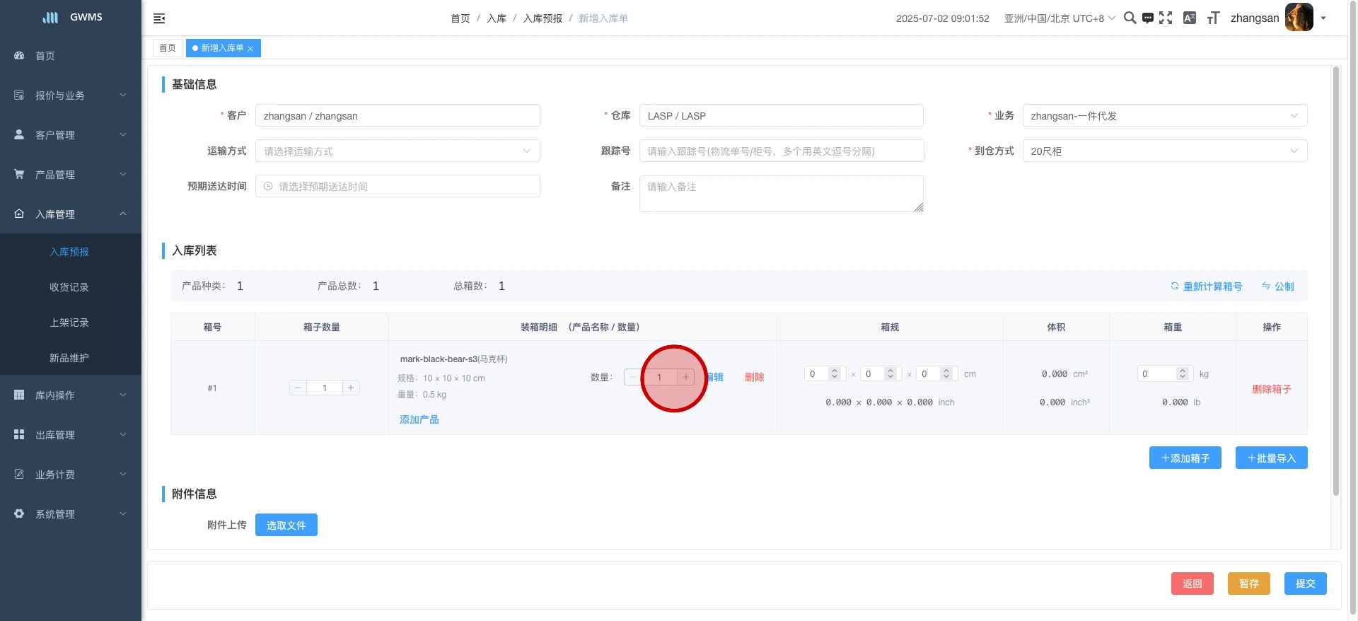Open the 运输方式 dropdown
The height and width of the screenshot is (621, 1358).
(397, 151)
